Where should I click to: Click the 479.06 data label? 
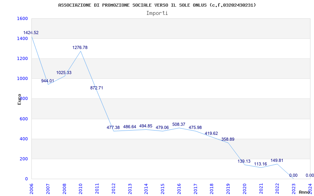162,128
